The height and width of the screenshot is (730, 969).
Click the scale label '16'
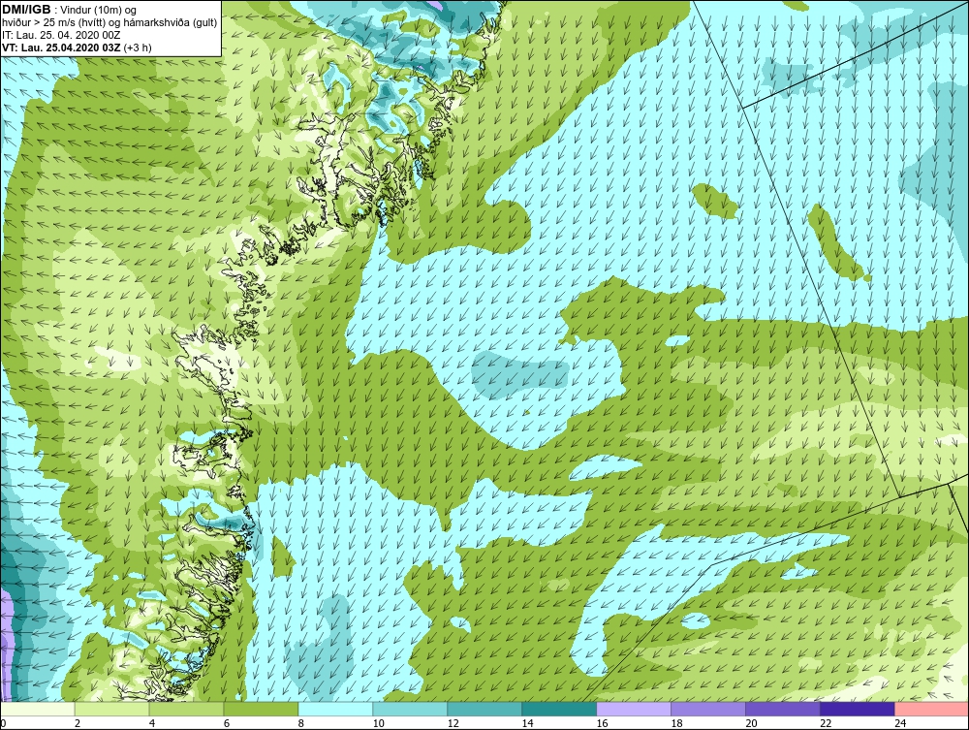603,723
